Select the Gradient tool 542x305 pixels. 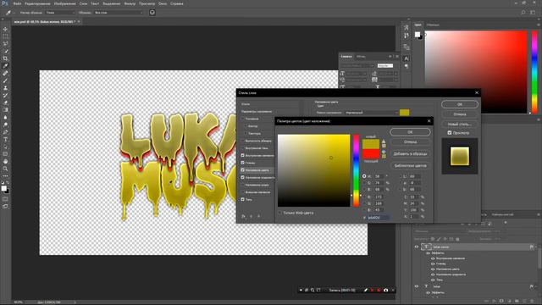pyautogui.click(x=5, y=110)
